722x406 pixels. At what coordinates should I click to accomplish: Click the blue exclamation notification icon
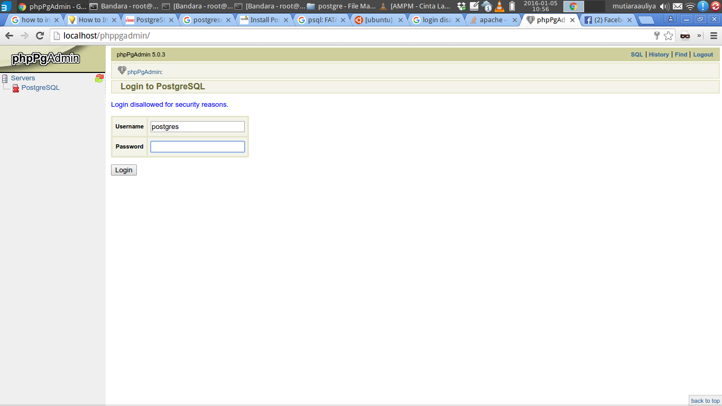tap(702, 6)
